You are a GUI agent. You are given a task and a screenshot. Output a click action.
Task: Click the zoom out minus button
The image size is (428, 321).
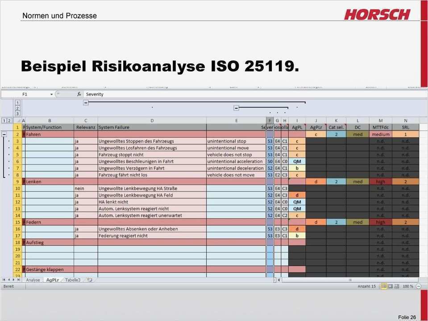[x=419, y=286]
